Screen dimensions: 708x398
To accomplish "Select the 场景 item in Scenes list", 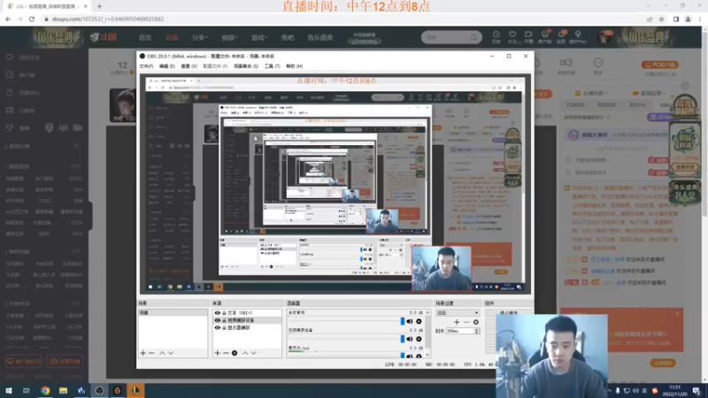I will coord(173,312).
